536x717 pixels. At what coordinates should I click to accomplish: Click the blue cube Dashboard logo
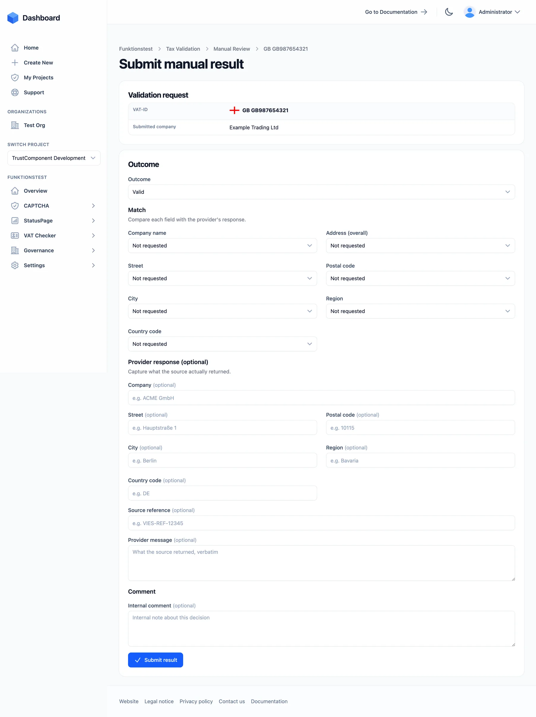point(13,18)
